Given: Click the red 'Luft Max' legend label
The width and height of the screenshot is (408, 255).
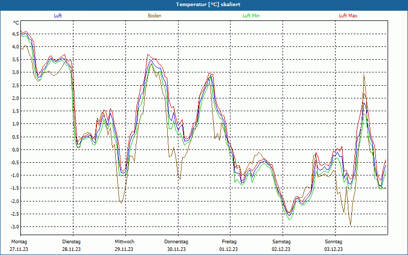Looking at the screenshot, I should click(348, 16).
